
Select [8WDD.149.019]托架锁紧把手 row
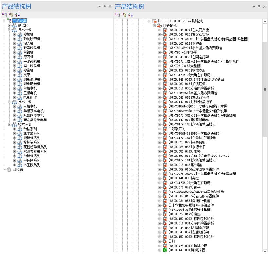[x=190, y=102]
